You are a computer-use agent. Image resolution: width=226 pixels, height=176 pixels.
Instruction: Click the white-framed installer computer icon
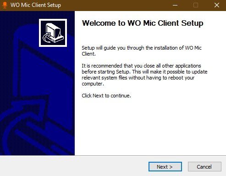[x=53, y=33]
